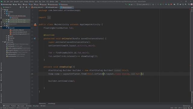Click the run gutter icon beside MainActivity class
193x109 pixels.
coord(35,25)
